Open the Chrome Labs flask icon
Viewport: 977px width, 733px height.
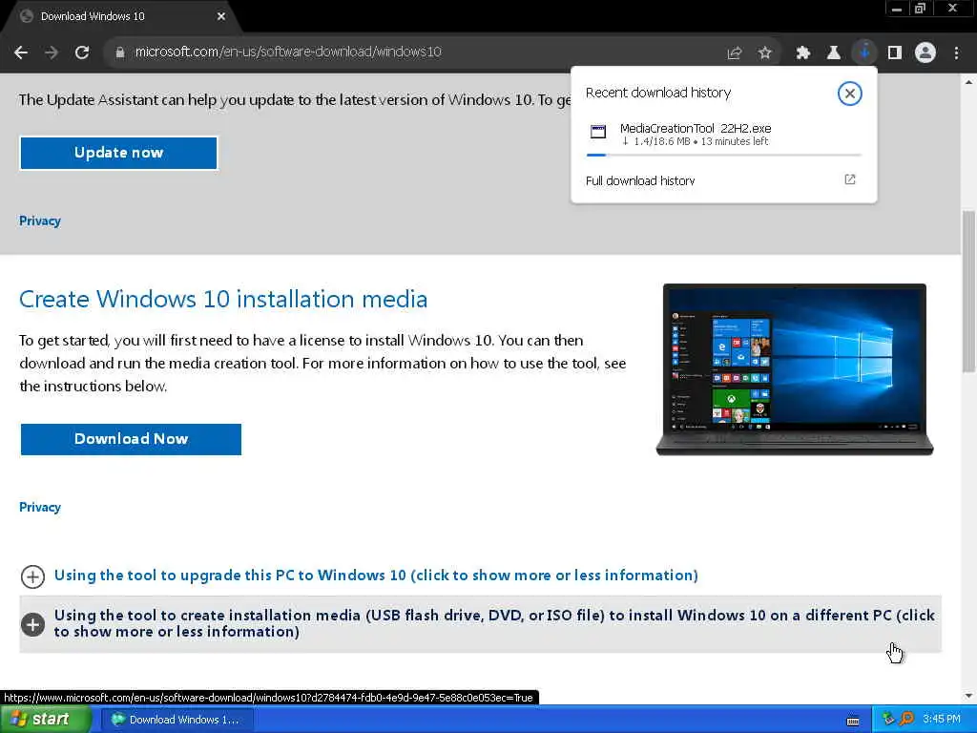pos(834,53)
